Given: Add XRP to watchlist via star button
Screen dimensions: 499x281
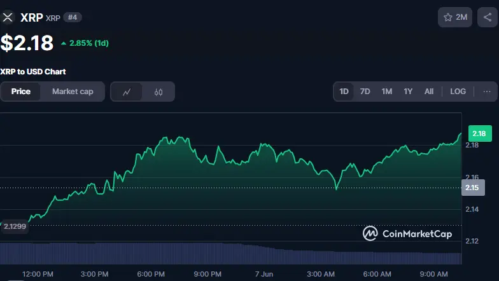Looking at the screenshot, I should tap(454, 17).
